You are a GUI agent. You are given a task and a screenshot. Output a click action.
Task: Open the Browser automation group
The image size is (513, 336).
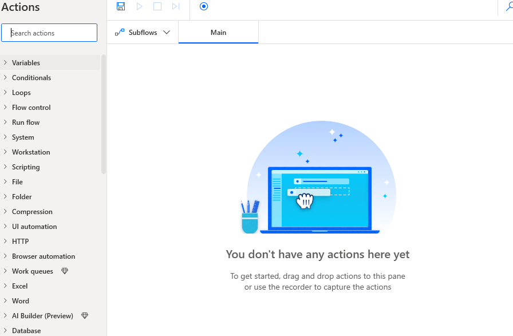(43, 256)
